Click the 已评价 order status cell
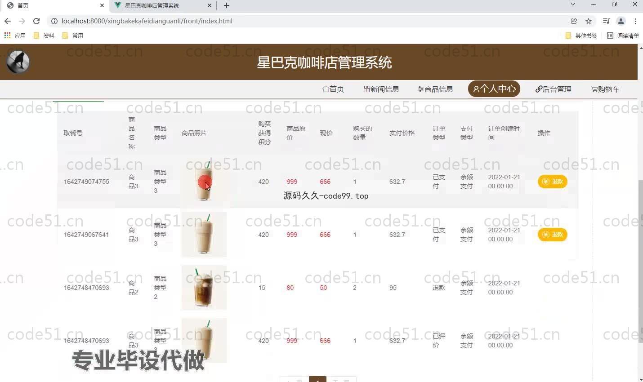The width and height of the screenshot is (643, 382). pos(439,341)
